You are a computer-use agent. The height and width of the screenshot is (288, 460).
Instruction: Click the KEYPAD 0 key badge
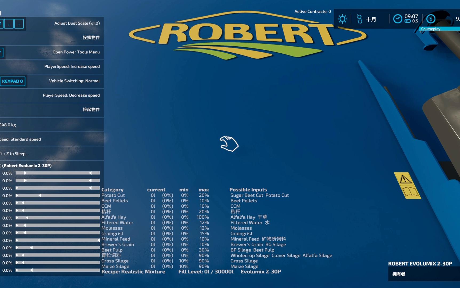coord(13,81)
